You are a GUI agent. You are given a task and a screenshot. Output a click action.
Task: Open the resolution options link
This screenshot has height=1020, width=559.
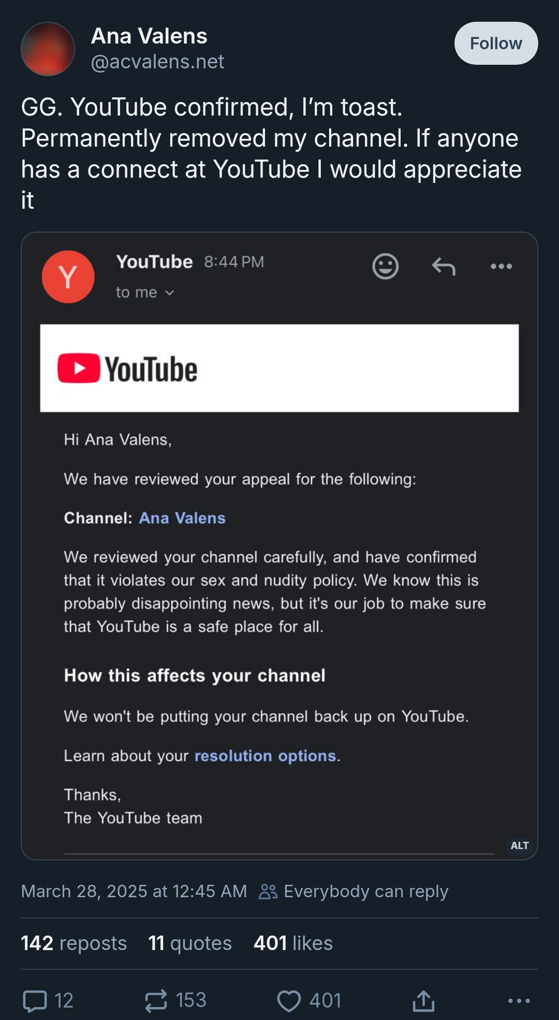point(265,756)
